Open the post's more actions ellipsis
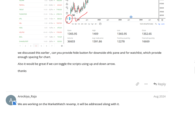The image size is (195, 113). [146, 84]
